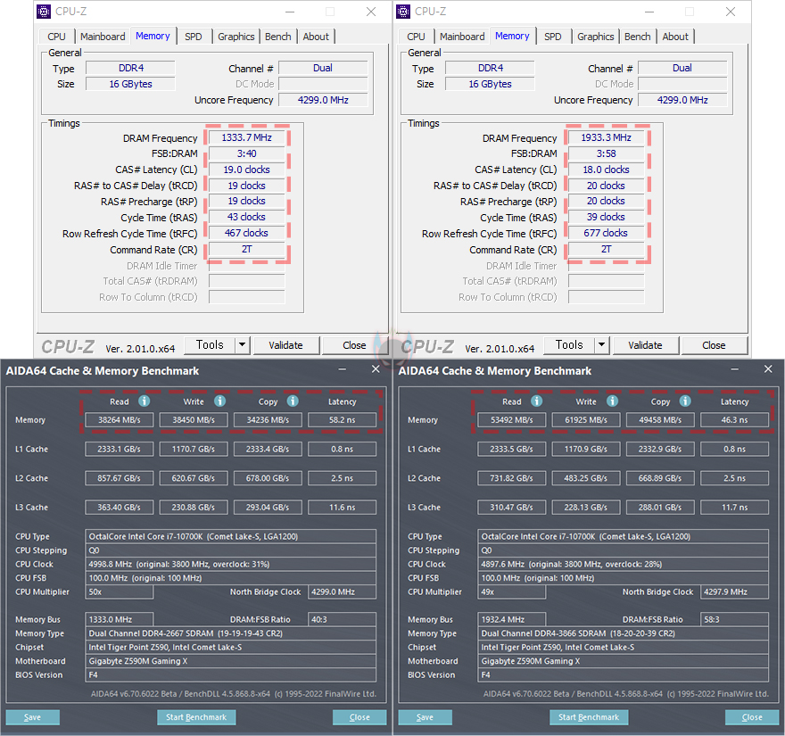
Task: Open SPD tab in right CPU-Z window
Action: point(553,37)
